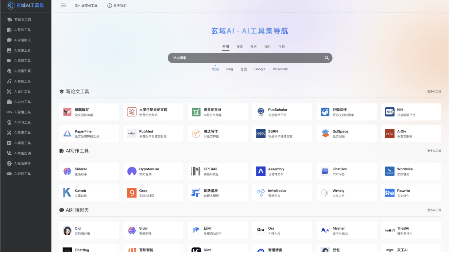The image size is (449, 262).
Task: Open PaperFine triangle icon
Action: click(67, 134)
